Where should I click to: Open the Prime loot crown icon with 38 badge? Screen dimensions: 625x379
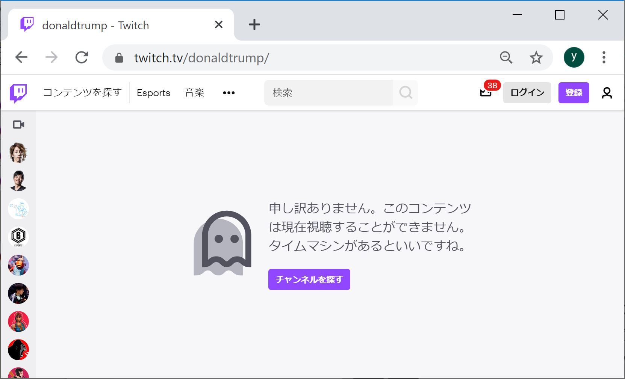click(x=486, y=92)
